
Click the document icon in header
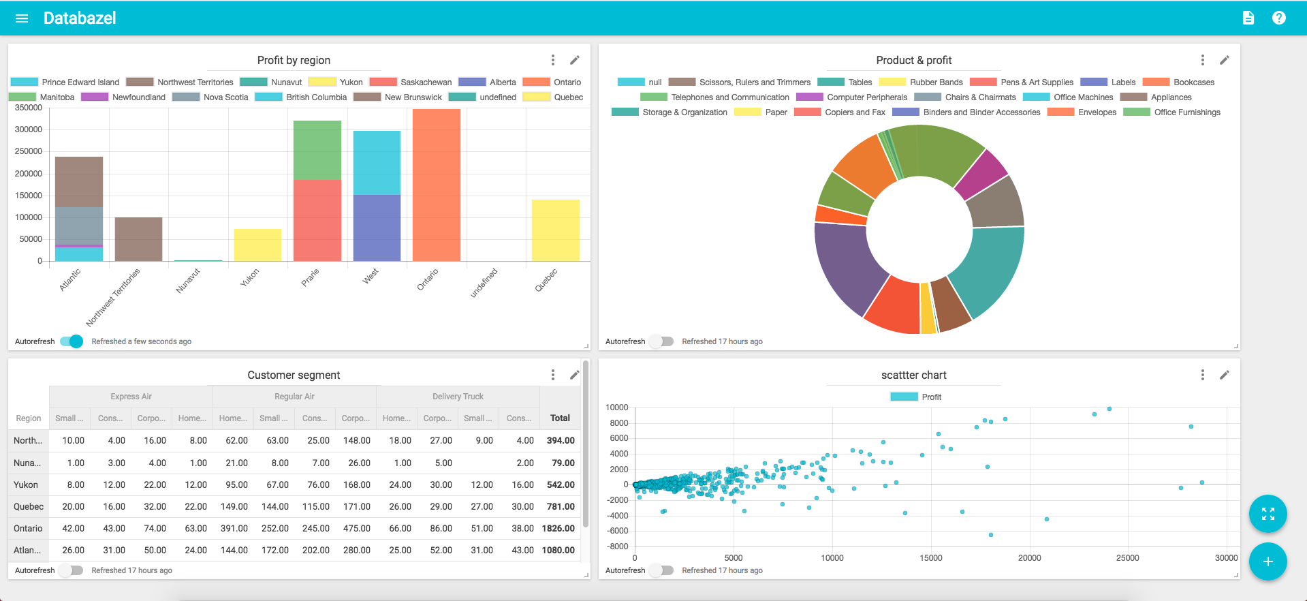[1248, 18]
